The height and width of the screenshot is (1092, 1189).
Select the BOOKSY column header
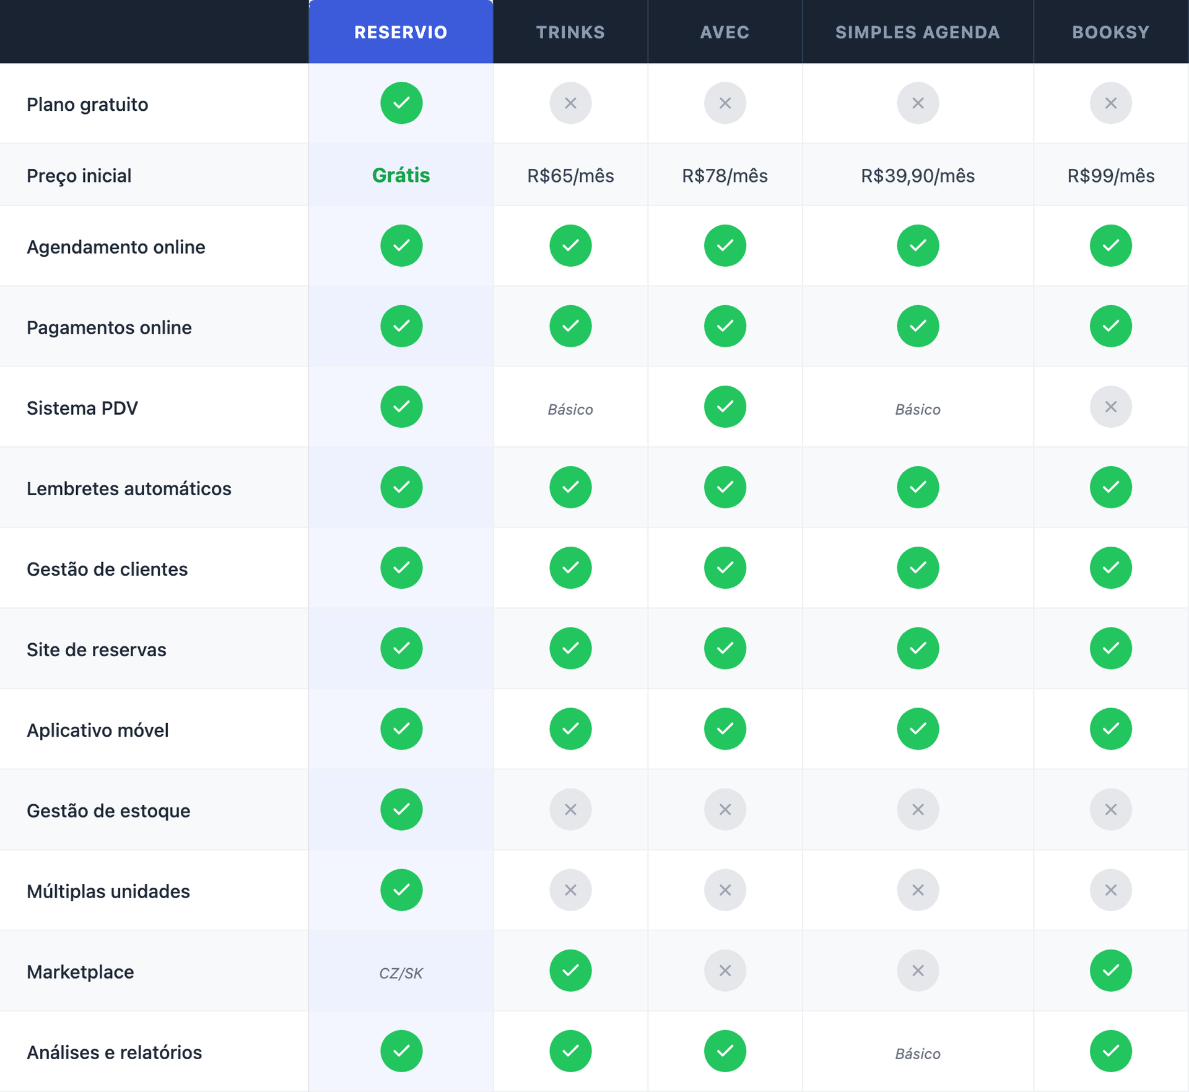[x=1110, y=32]
